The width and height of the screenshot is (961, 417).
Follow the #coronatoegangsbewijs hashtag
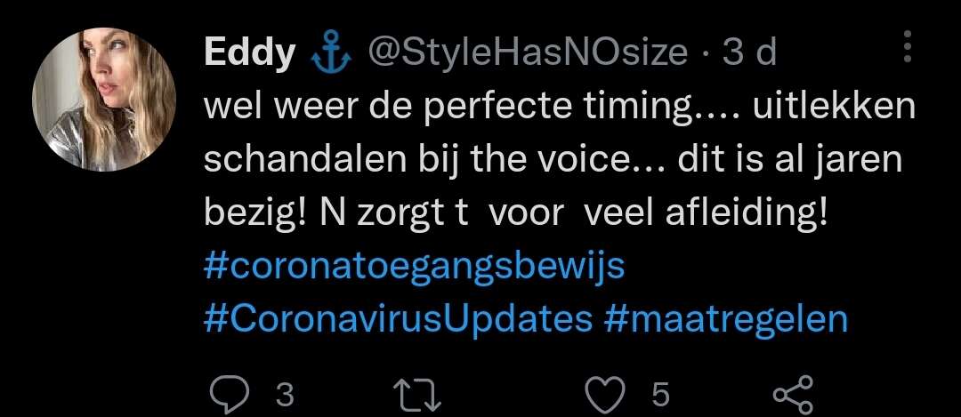[415, 267]
